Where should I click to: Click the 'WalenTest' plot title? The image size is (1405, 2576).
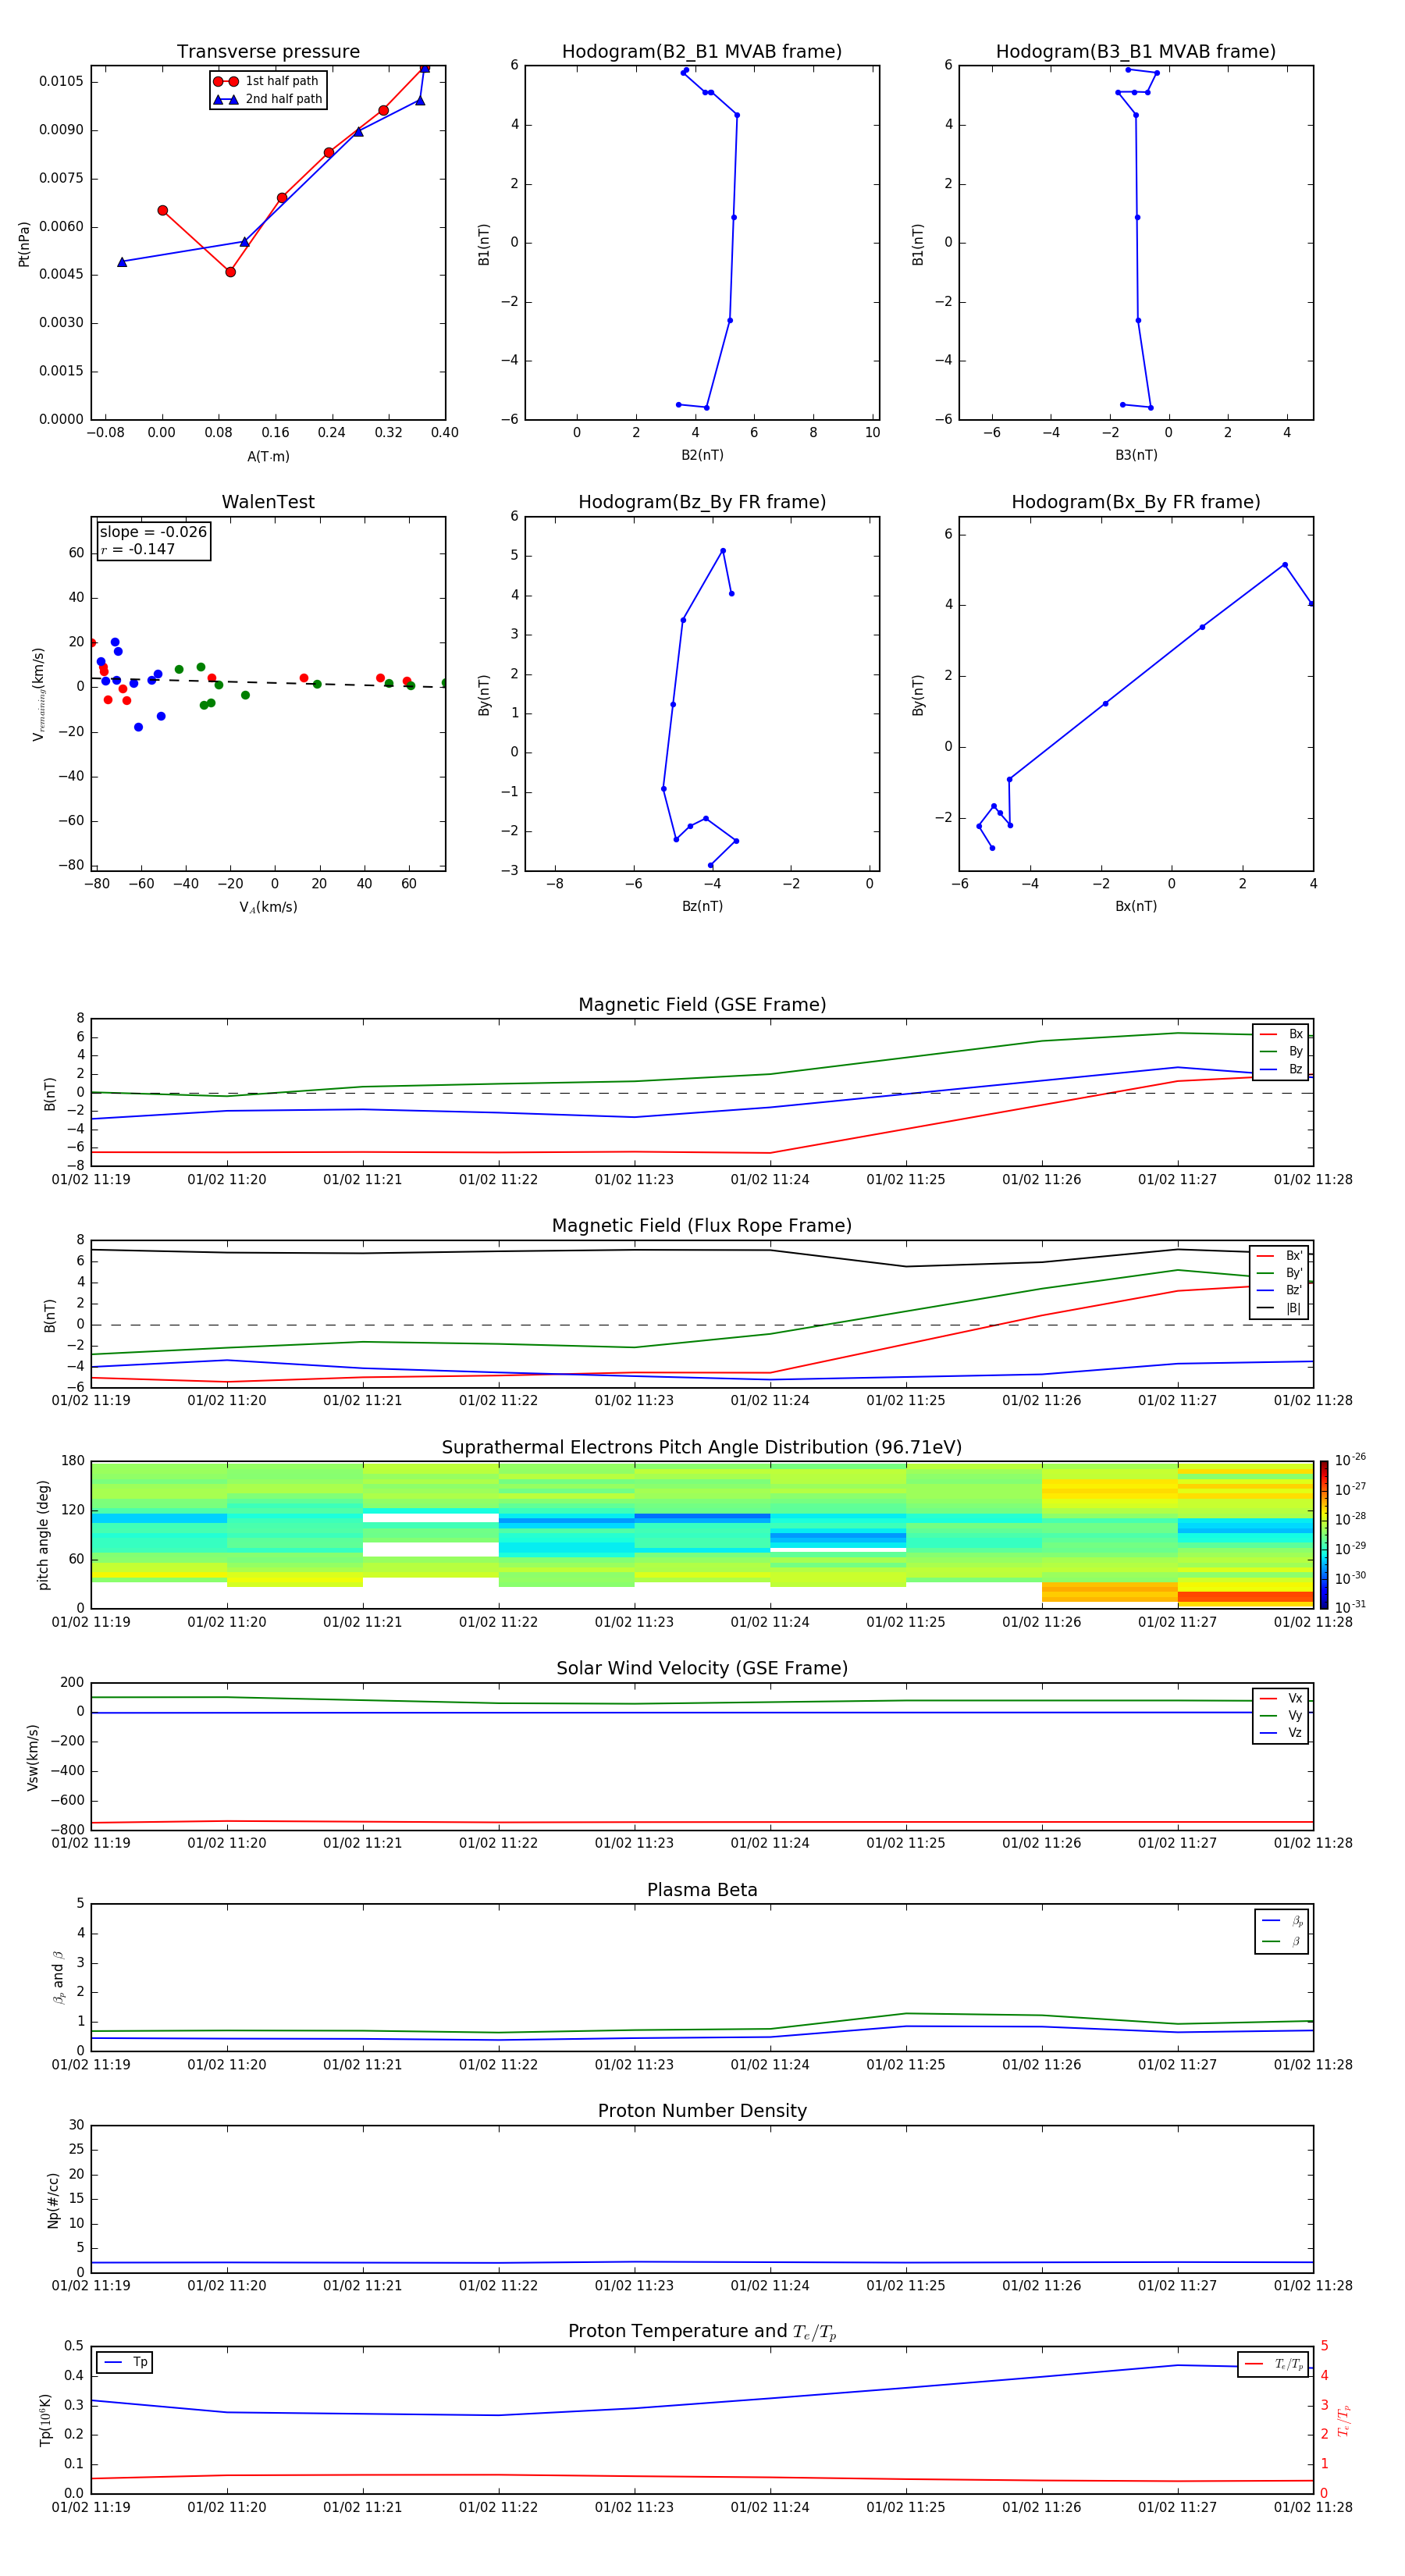click(268, 502)
